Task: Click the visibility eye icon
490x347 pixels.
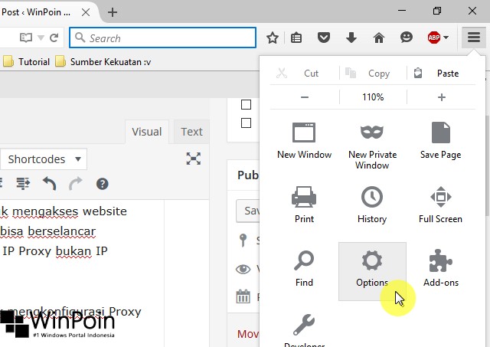Action: coord(243,269)
